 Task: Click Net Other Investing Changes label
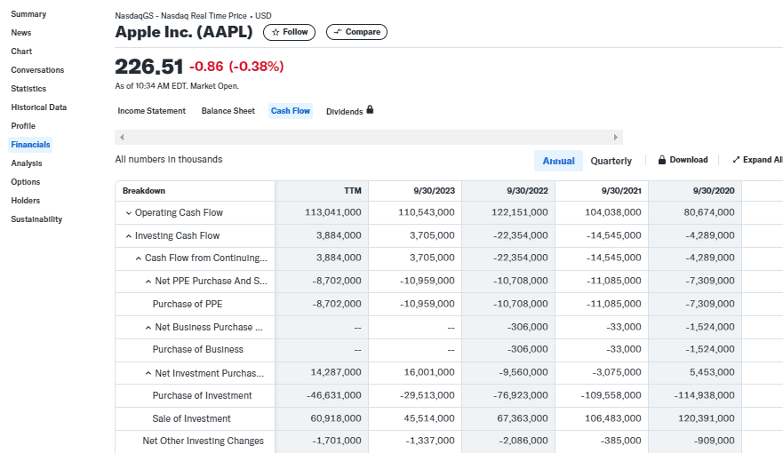point(204,441)
